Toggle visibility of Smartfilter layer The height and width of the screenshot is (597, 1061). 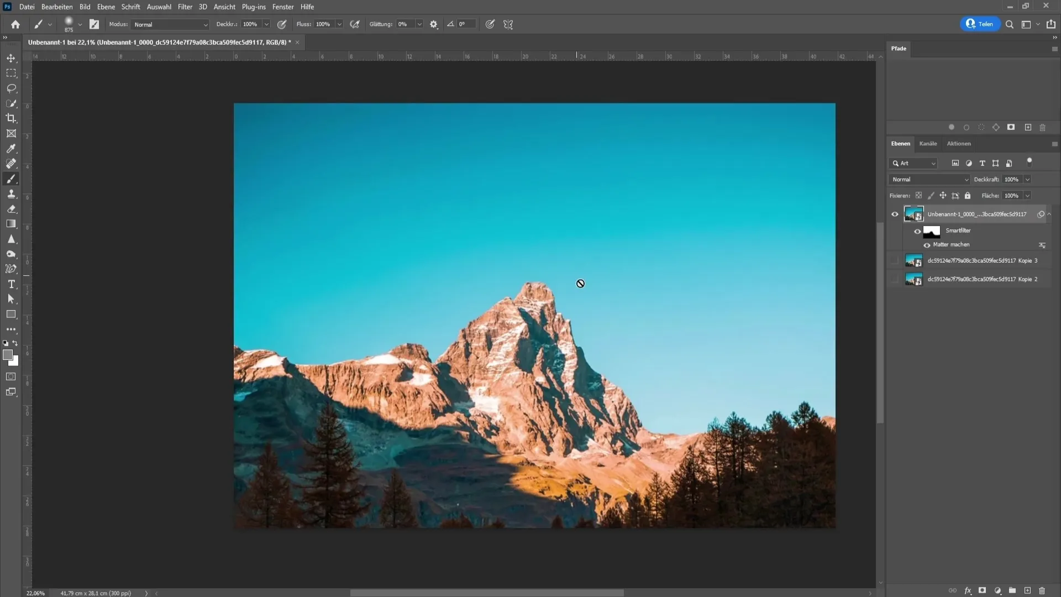click(917, 229)
